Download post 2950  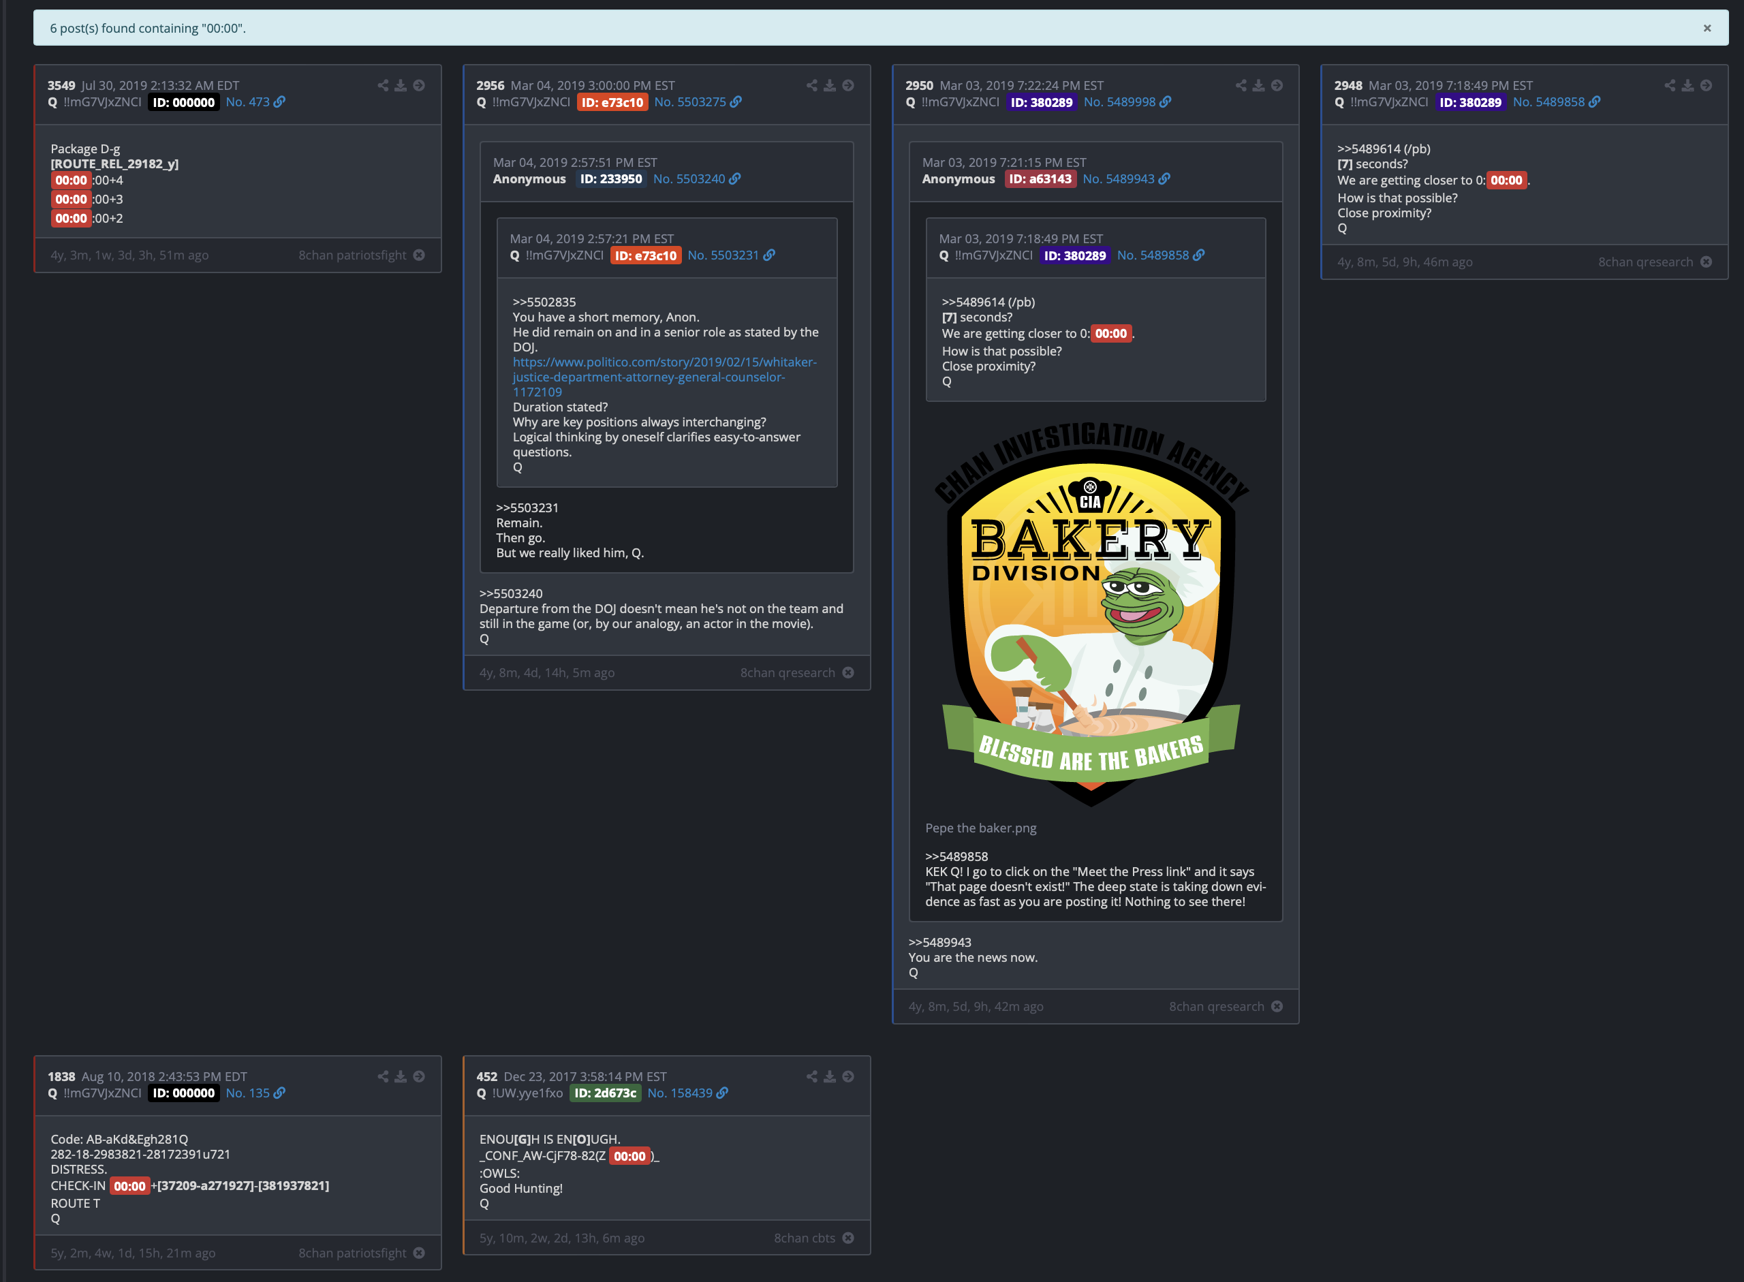1259,85
